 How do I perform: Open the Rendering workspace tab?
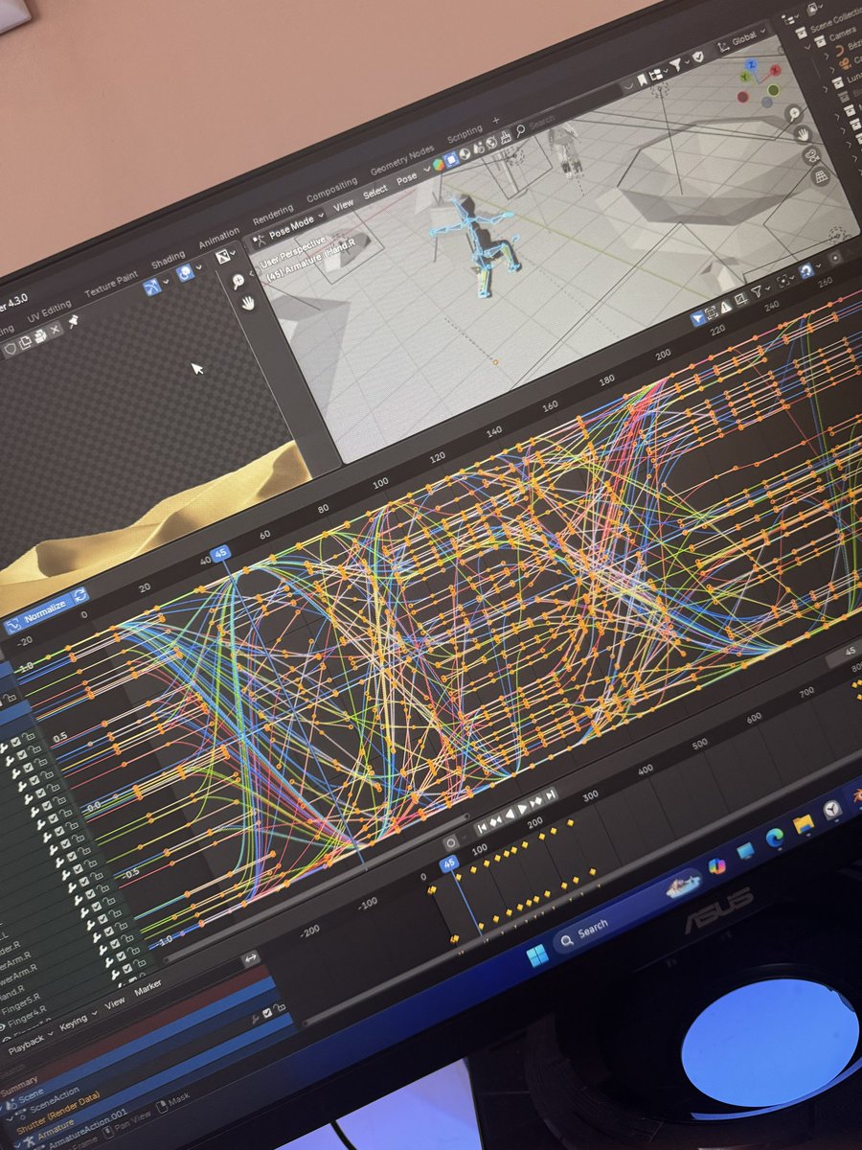[273, 215]
